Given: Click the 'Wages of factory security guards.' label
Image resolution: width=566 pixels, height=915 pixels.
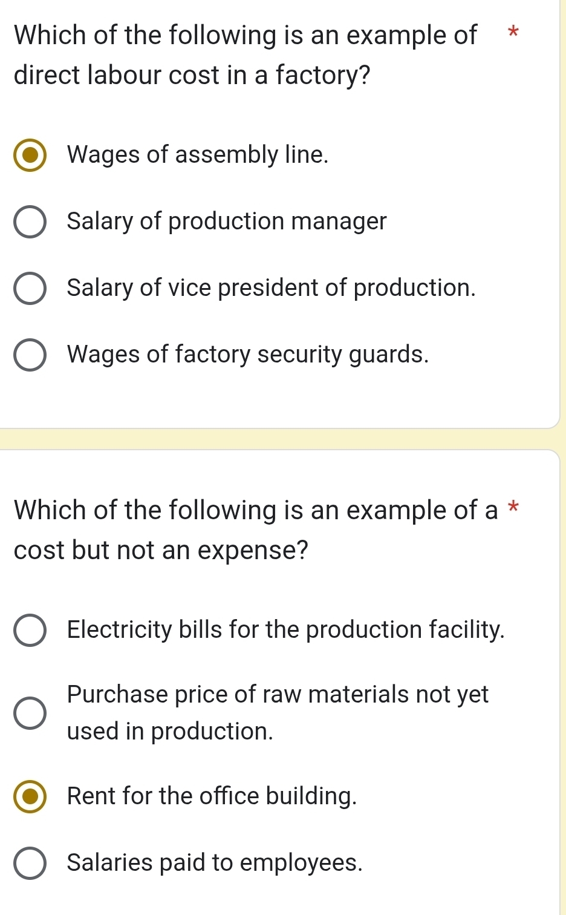Looking at the screenshot, I should pos(248,355).
